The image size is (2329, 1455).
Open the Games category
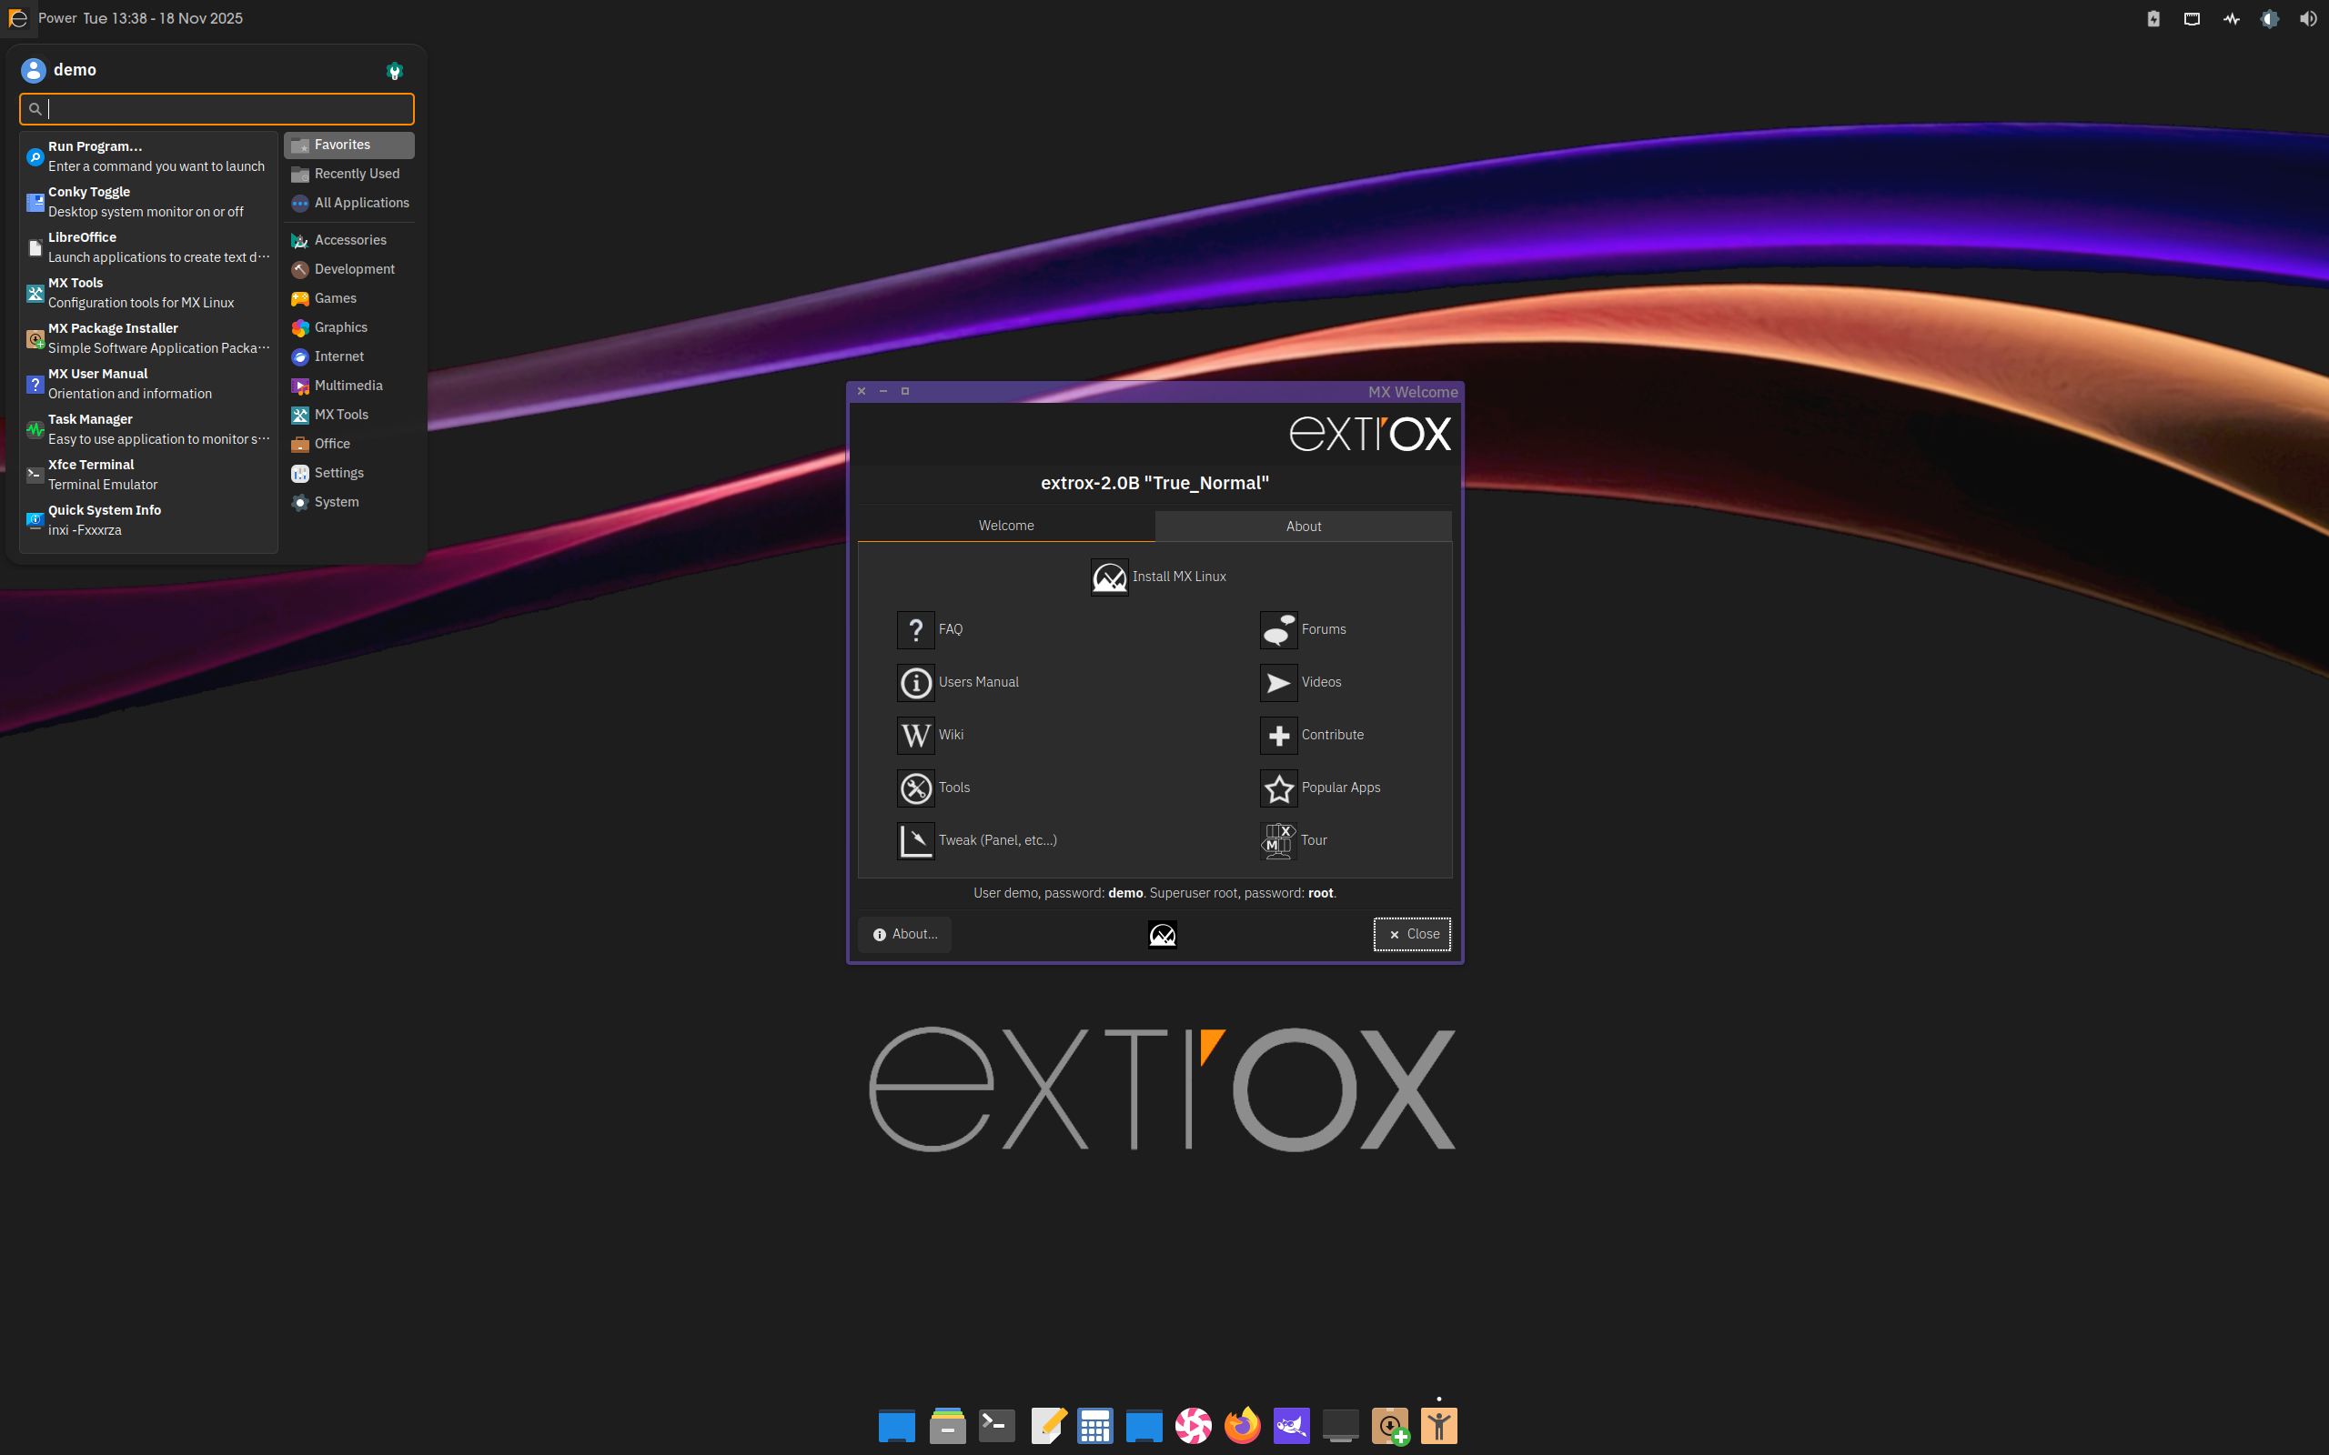348,298
